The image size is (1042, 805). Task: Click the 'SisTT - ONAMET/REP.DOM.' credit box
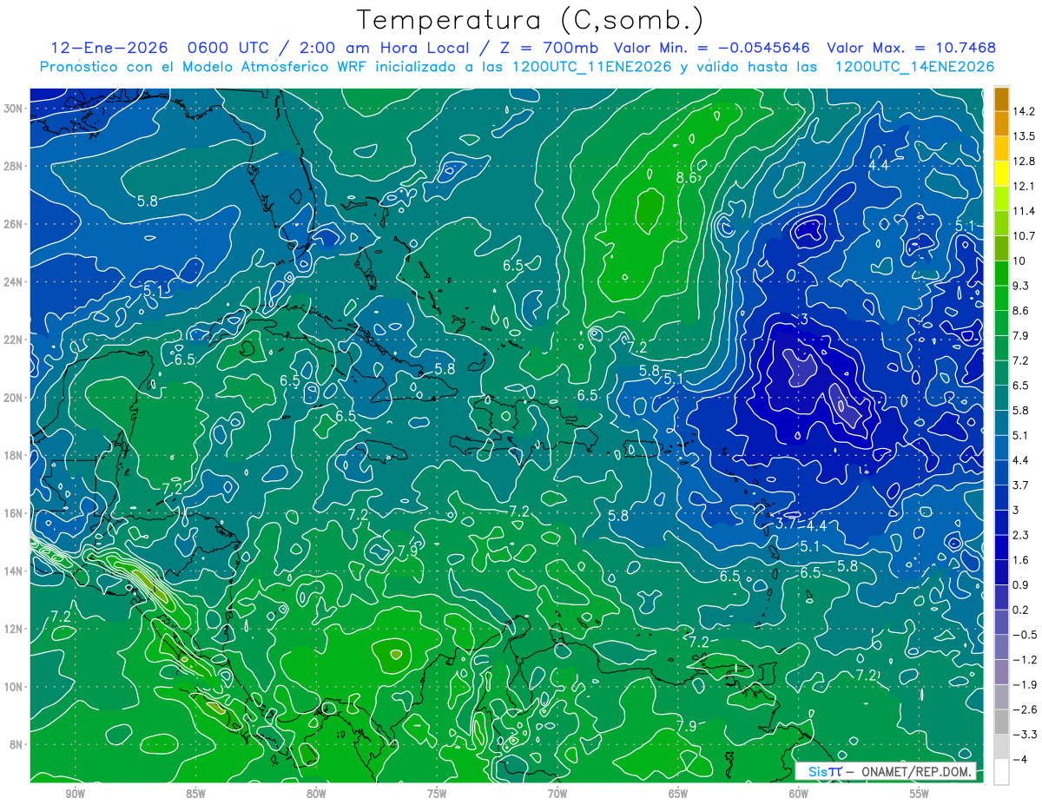(886, 772)
